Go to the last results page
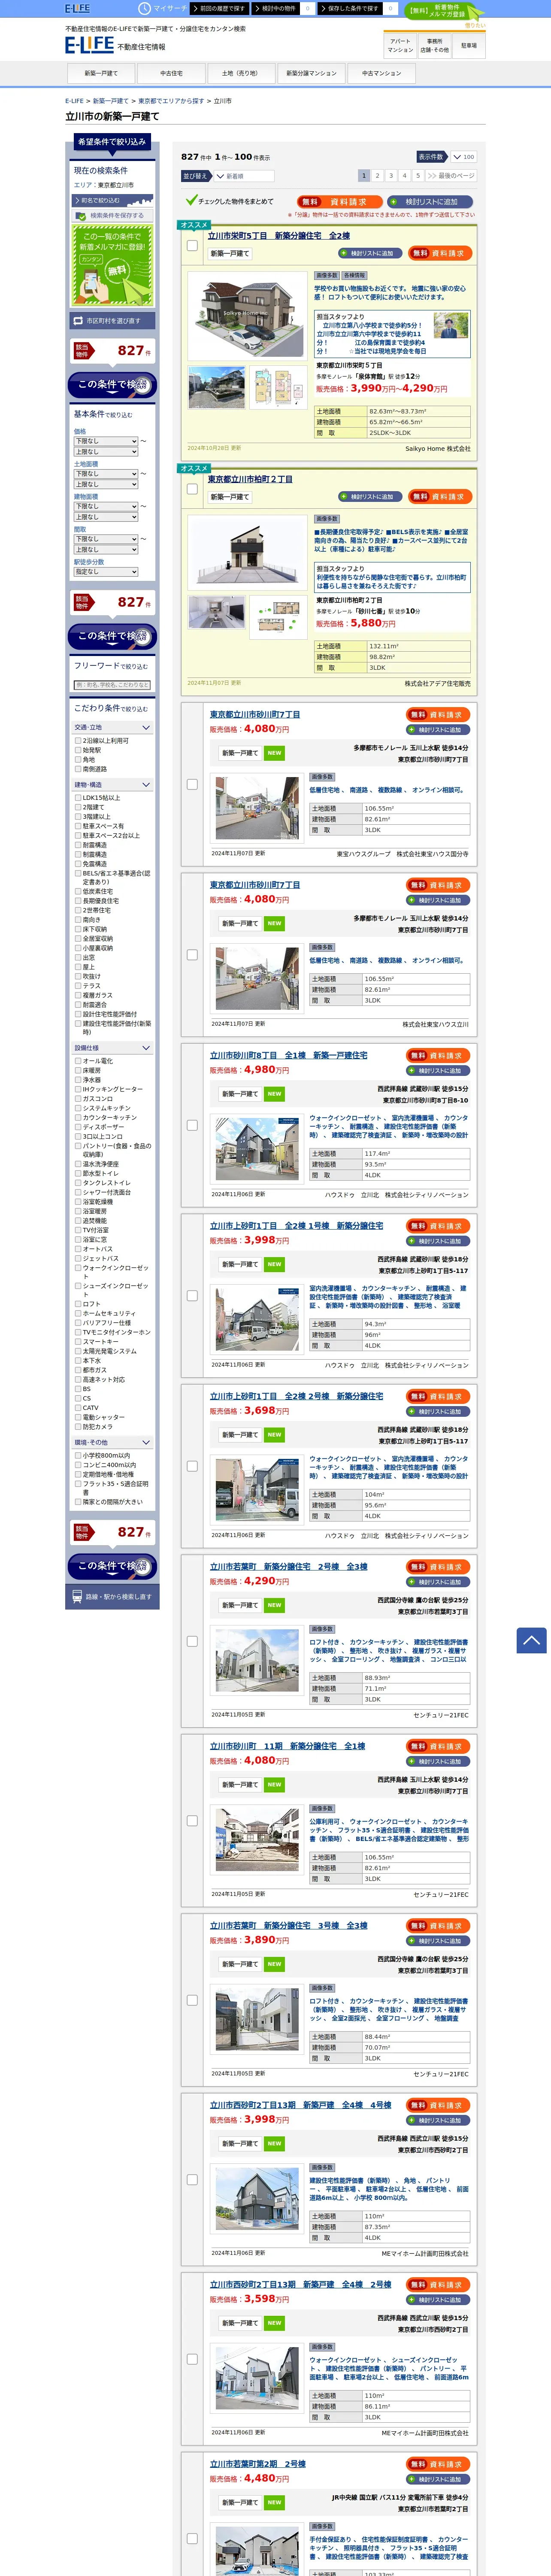The height and width of the screenshot is (2576, 551). 451,176
